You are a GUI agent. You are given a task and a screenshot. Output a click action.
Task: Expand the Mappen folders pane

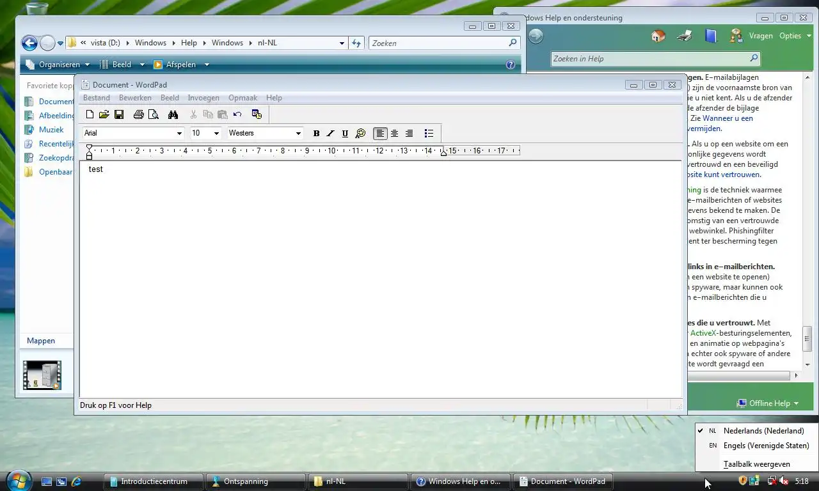(41, 341)
